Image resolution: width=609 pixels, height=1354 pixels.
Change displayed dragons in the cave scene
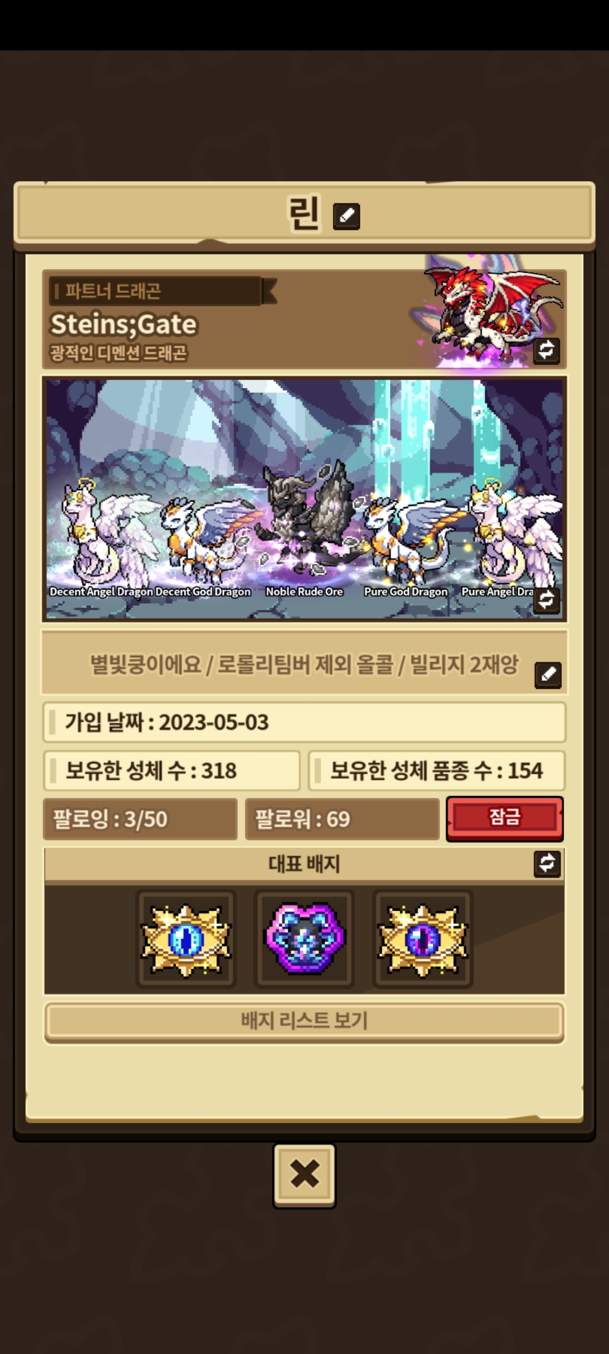546,600
